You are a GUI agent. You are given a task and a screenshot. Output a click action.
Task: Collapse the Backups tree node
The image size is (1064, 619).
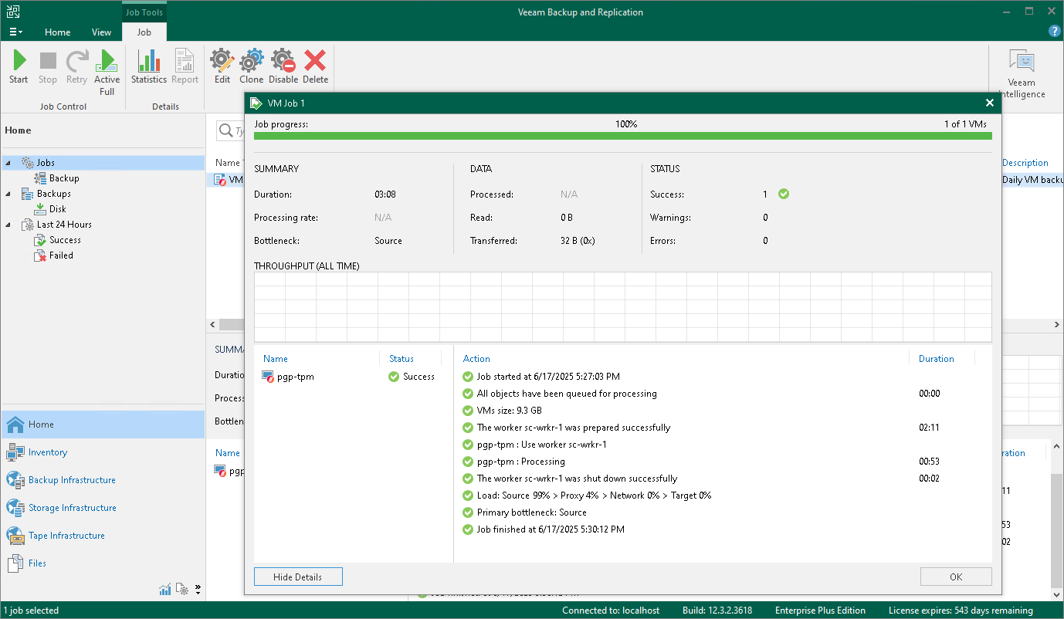click(x=9, y=194)
